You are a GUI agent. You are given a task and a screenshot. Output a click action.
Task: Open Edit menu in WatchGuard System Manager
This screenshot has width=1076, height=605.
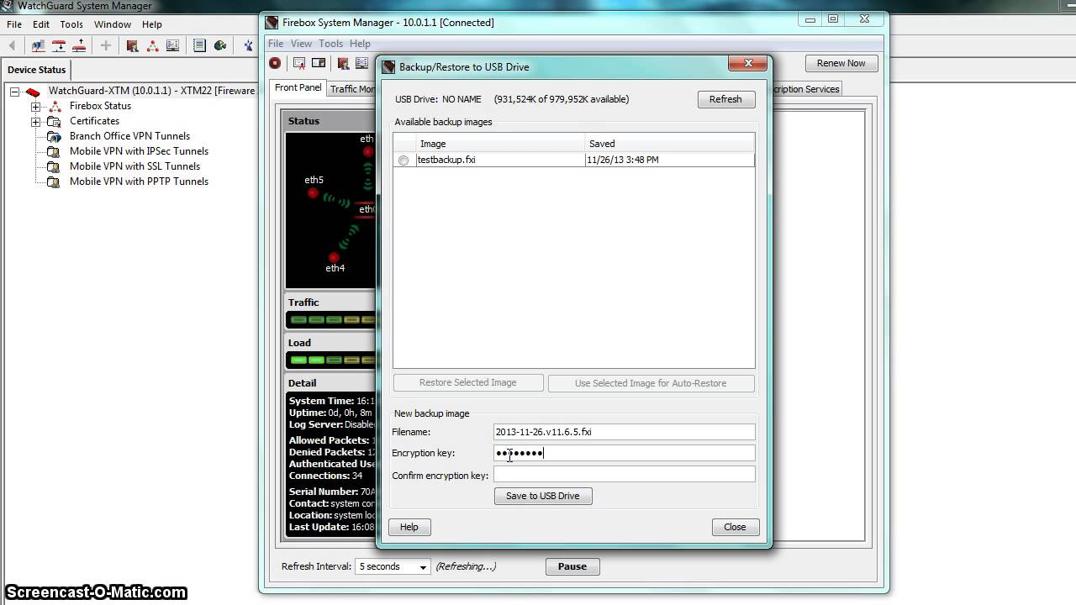click(x=41, y=24)
